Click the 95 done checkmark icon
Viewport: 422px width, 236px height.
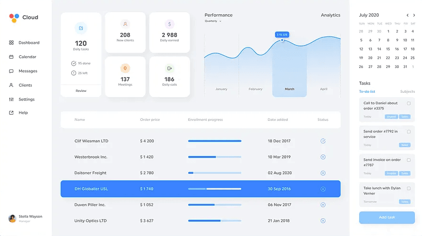tap(73, 63)
